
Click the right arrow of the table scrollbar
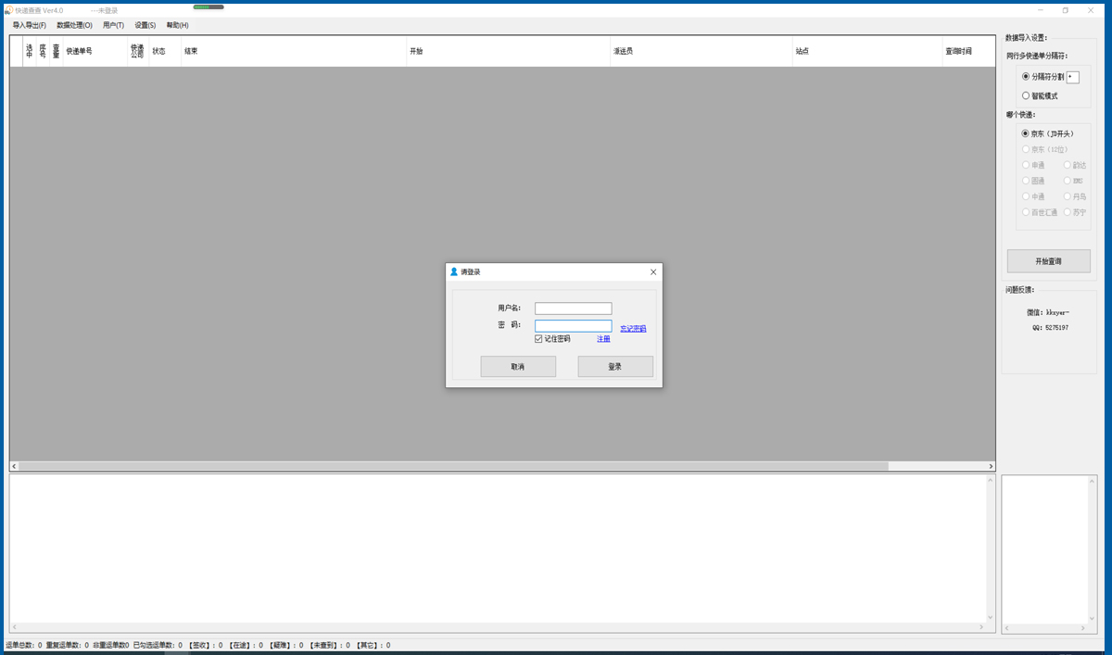(991, 466)
